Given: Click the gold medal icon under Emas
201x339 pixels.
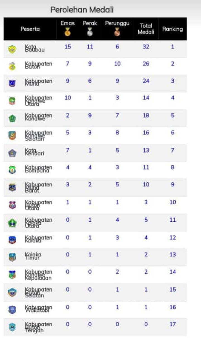Looking at the screenshot, I should click(x=68, y=32).
